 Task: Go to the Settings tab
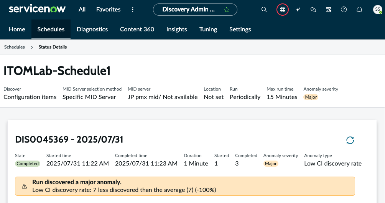(x=240, y=29)
